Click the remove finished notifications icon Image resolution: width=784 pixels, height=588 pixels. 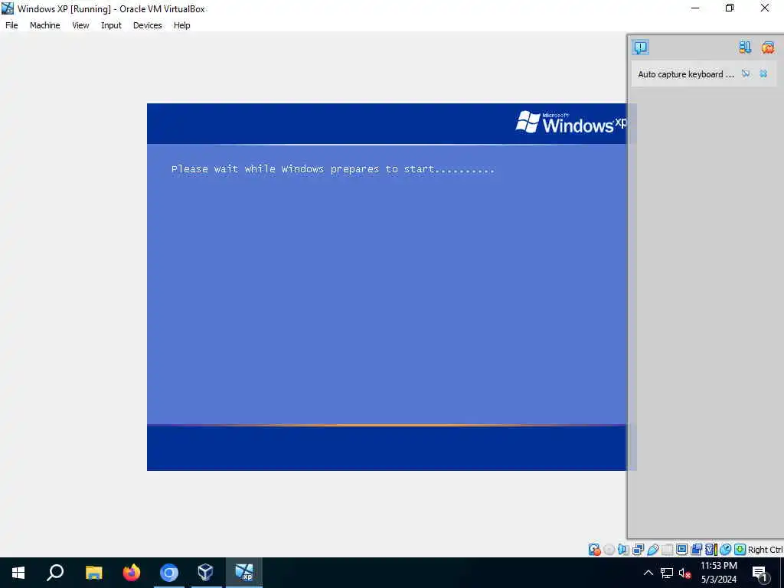pyautogui.click(x=768, y=47)
